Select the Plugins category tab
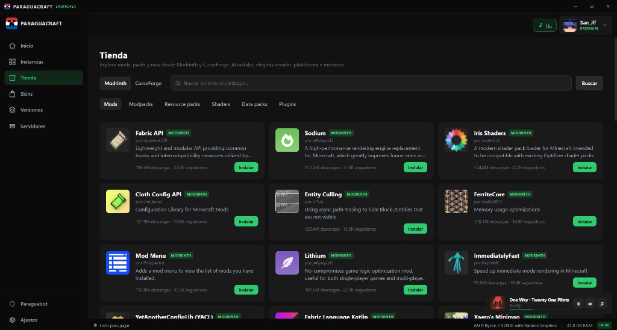Image resolution: width=617 pixels, height=330 pixels. coord(287,104)
